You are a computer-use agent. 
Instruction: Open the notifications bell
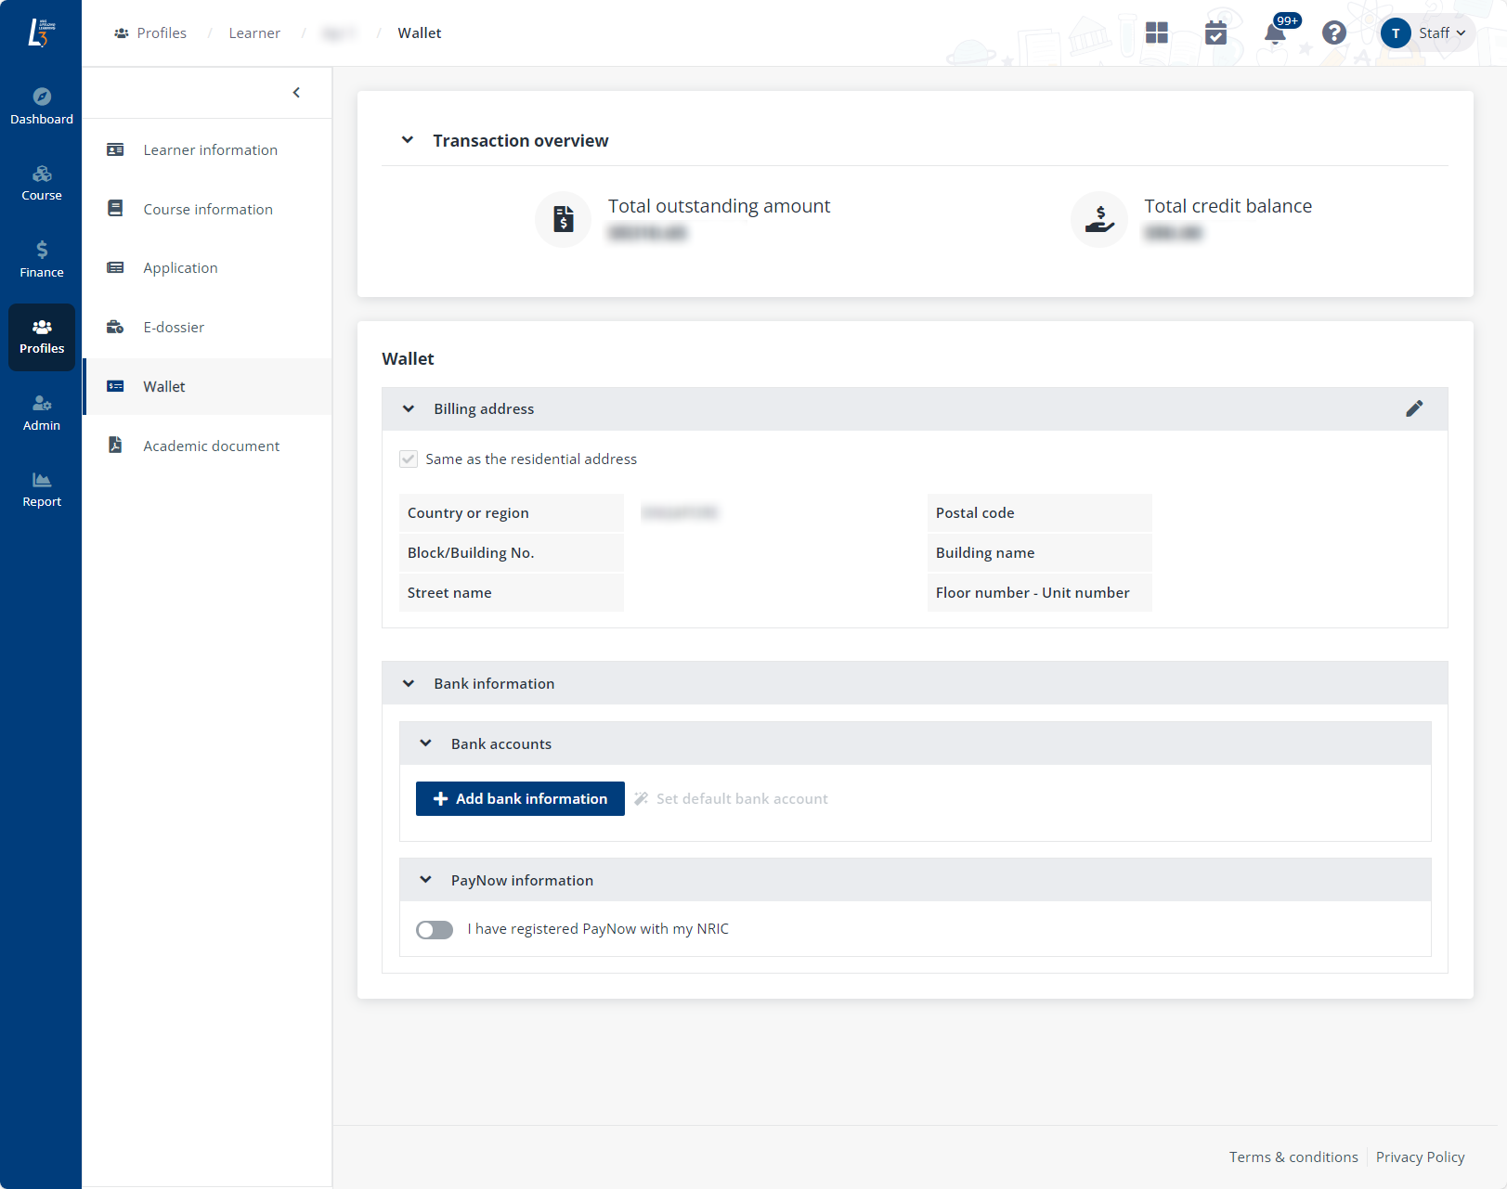(1275, 34)
